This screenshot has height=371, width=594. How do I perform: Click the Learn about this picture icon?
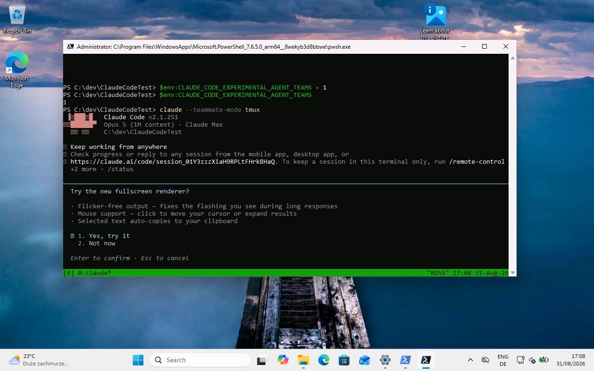435,22
